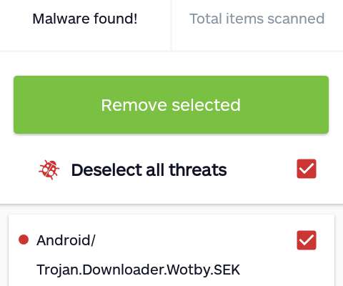Click the Deselect all threats header row

click(171, 169)
